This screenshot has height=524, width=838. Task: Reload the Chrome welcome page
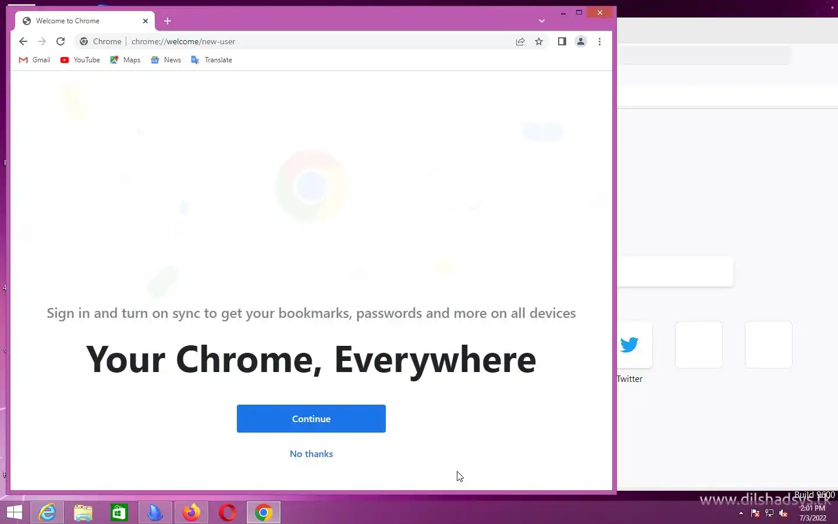[61, 41]
